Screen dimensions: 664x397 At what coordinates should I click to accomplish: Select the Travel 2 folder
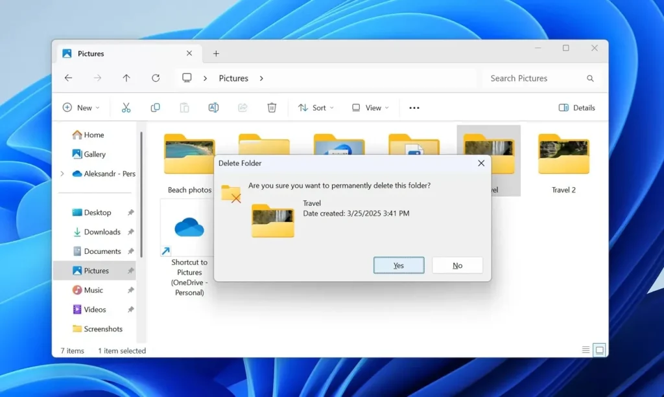click(563, 163)
